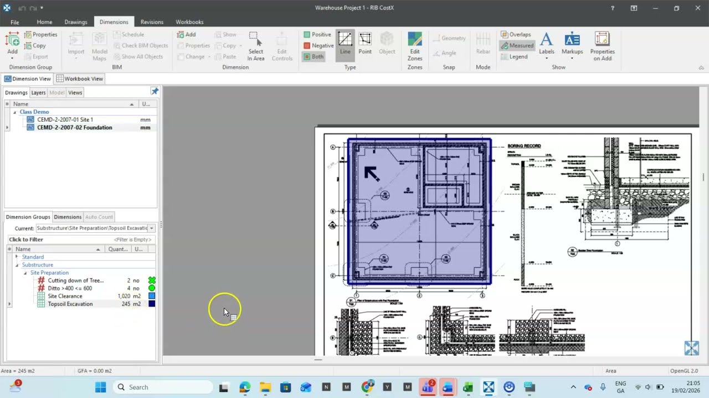709x398 pixels.
Task: Open the Labels dropdown arrow
Action: click(x=547, y=58)
